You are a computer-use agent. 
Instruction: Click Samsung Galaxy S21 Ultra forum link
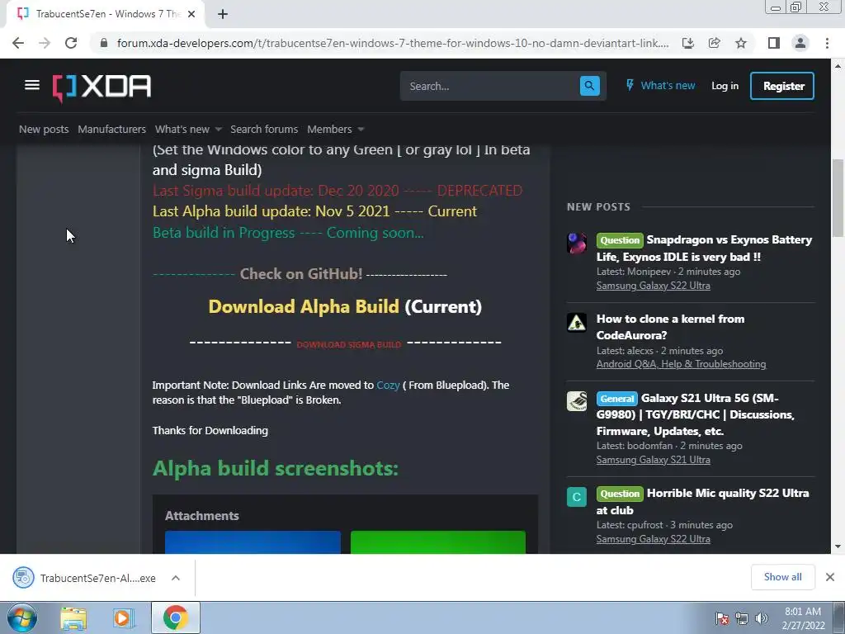(x=654, y=460)
